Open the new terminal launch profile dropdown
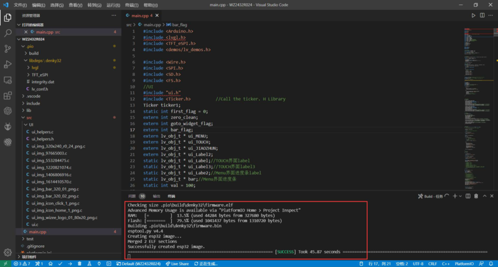Viewport: 498px width, 267px height. click(x=460, y=196)
